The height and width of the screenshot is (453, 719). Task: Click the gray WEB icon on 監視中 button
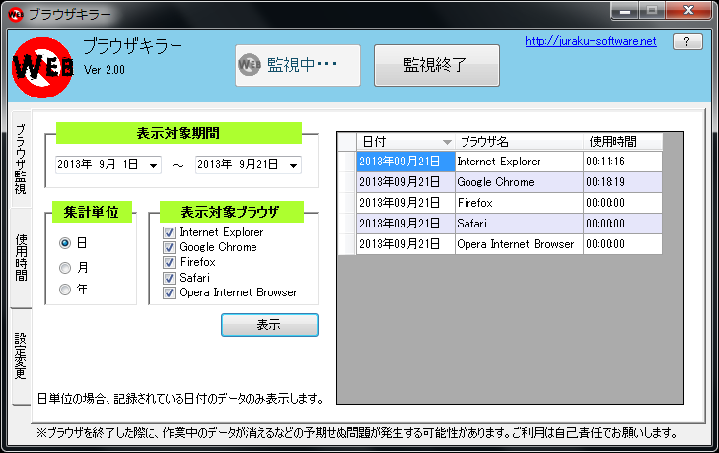point(249,65)
